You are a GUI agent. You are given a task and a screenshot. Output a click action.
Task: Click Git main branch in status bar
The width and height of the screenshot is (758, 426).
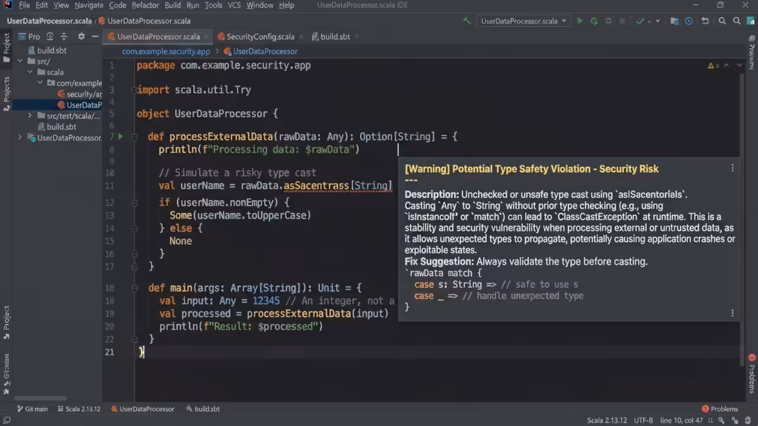click(32, 409)
